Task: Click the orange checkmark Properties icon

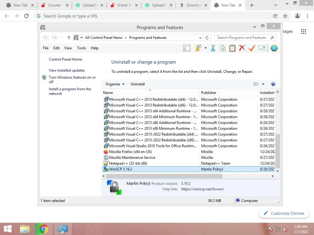Action: [x=252, y=48]
